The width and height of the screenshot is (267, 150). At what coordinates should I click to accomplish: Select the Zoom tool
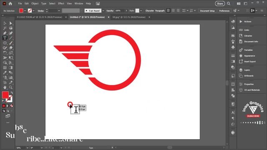(11, 87)
